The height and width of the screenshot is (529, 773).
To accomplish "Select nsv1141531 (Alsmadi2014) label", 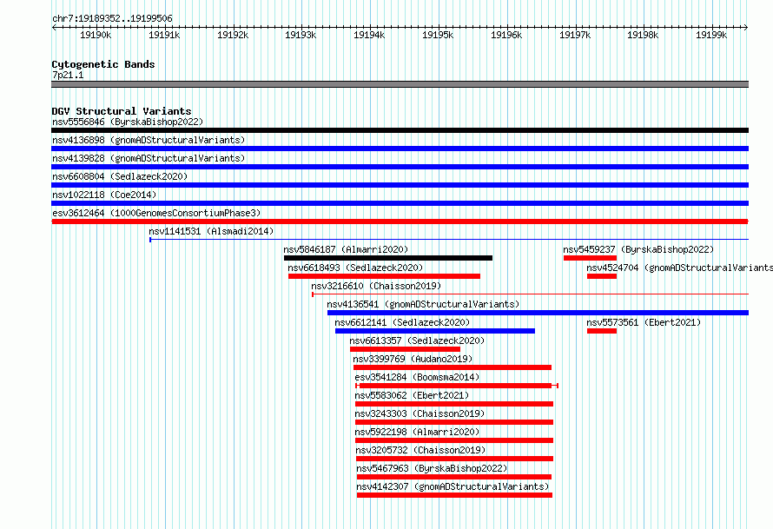I will (x=211, y=231).
